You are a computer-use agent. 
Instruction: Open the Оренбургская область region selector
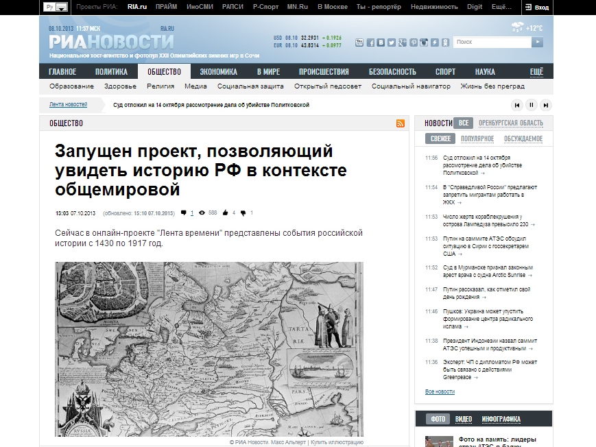(510, 123)
